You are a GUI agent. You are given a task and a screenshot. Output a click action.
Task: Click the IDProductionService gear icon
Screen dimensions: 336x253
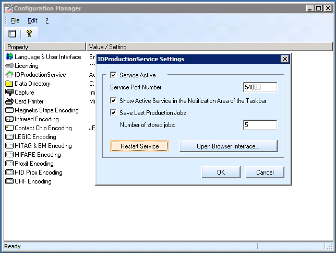point(9,75)
